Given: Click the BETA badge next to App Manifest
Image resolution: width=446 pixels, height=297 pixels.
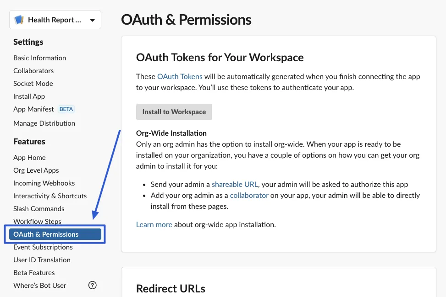Looking at the screenshot, I should point(66,109).
